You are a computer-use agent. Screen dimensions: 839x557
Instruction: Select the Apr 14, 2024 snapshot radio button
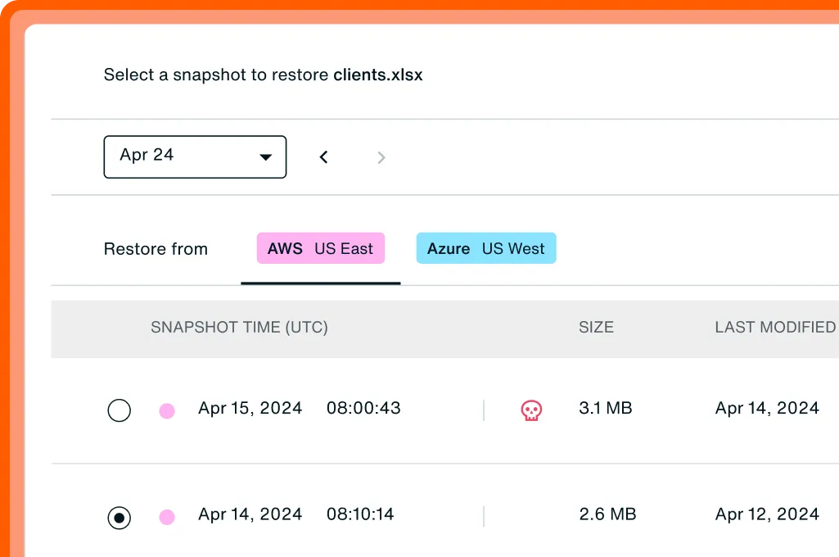pos(119,518)
